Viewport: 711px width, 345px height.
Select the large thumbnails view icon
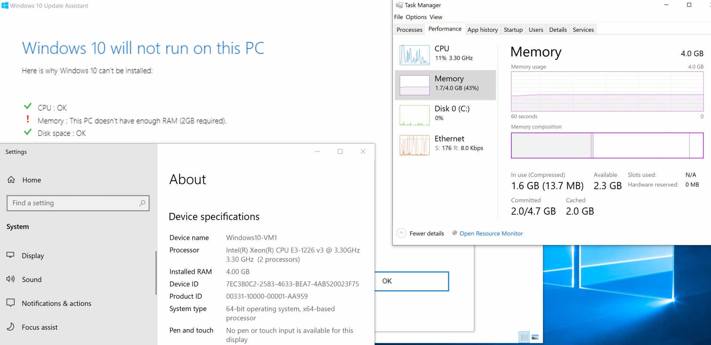pyautogui.click(x=535, y=337)
